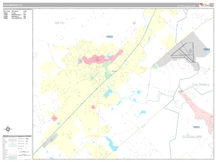Click the 78656 ZIP code label near the airport
This screenshot has height=162, width=216.
coord(207,49)
